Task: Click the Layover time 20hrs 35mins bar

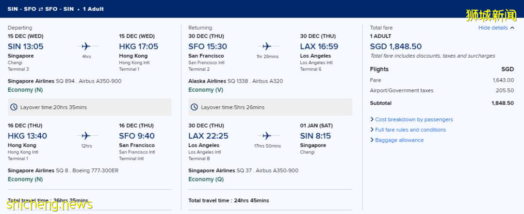Action: click(x=90, y=107)
